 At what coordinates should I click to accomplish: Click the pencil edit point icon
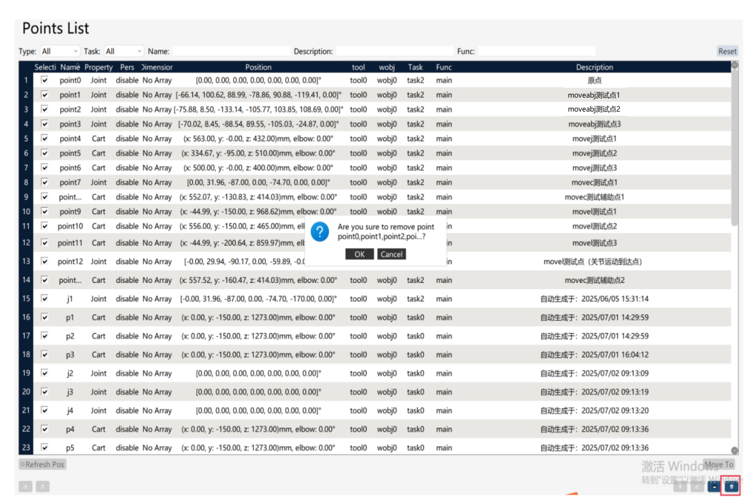point(697,486)
